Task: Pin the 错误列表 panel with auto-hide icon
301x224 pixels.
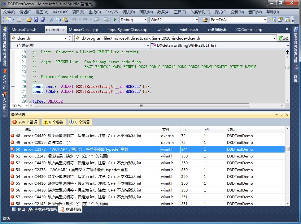Action: pyautogui.click(x=281, y=115)
